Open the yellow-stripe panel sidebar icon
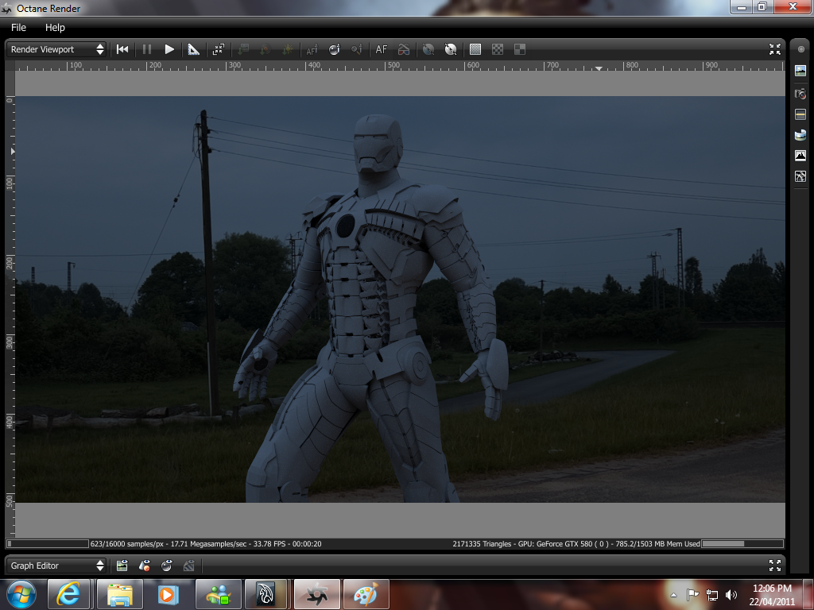 pos(800,114)
